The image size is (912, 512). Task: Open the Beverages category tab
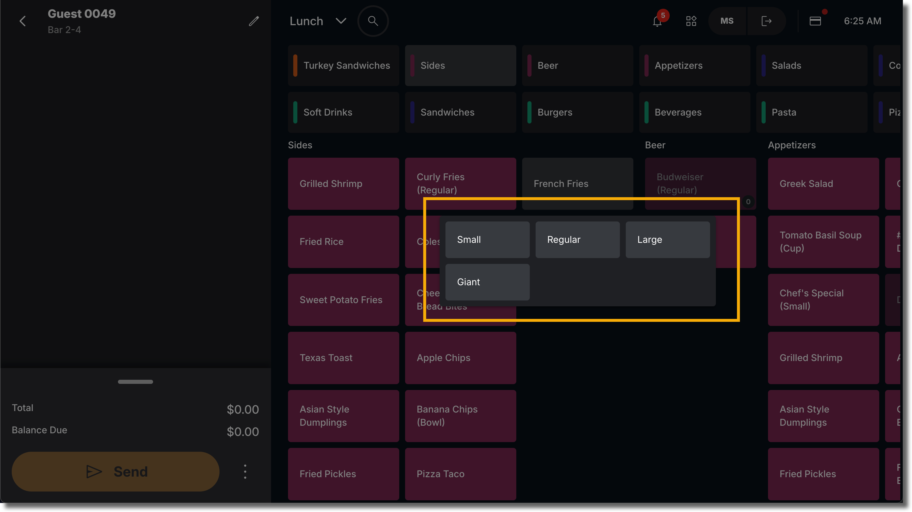pos(695,112)
